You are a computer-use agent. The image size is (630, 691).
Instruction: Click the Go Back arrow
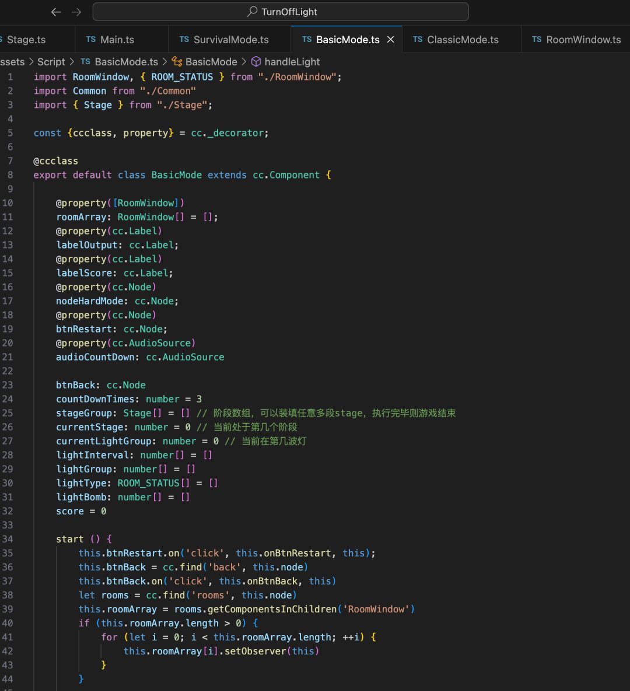(x=56, y=12)
